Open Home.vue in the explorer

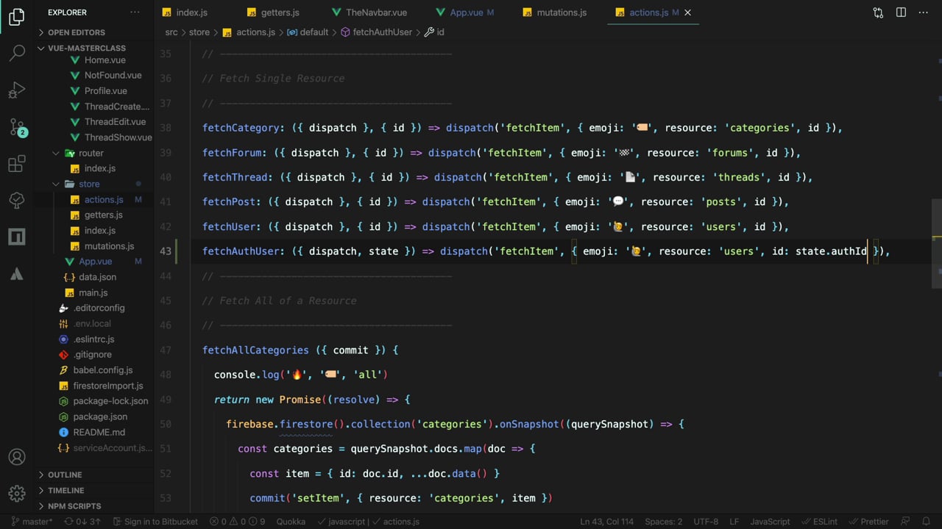tap(105, 60)
